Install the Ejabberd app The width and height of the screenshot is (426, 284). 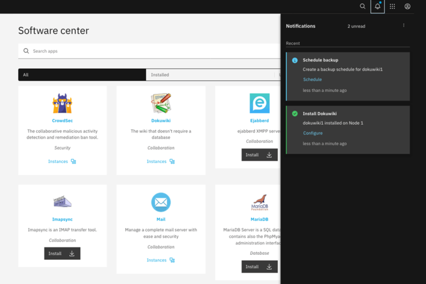pos(259,154)
